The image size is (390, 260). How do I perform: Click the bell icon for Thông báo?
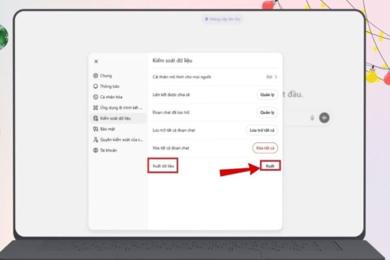96,86
